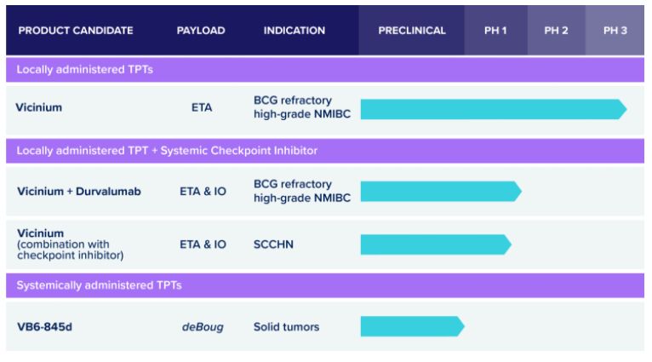Click the Locally administered TPTs section banner
The height and width of the screenshot is (362, 652).
[325, 70]
